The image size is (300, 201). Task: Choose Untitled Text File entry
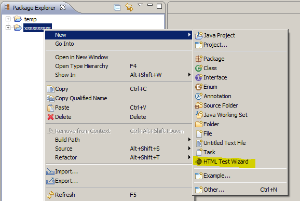click(x=240, y=143)
